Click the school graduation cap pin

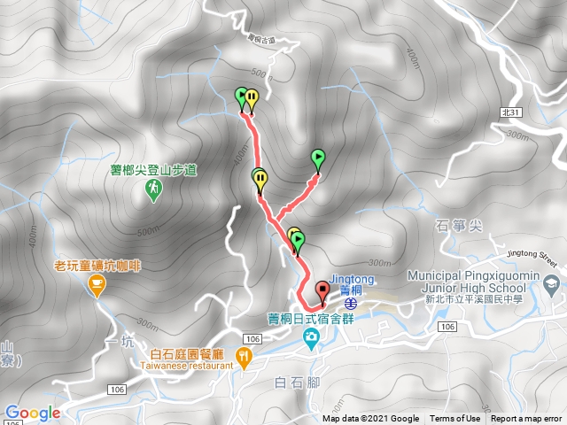coord(552,286)
